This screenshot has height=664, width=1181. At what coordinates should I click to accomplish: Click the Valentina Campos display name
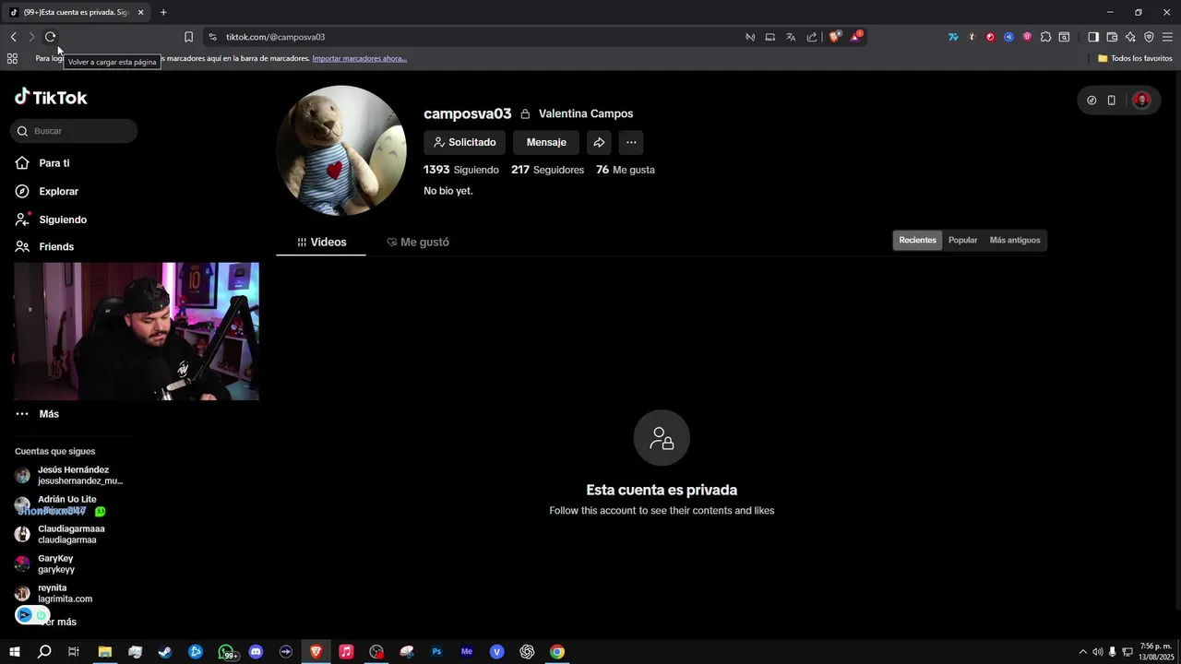(586, 113)
